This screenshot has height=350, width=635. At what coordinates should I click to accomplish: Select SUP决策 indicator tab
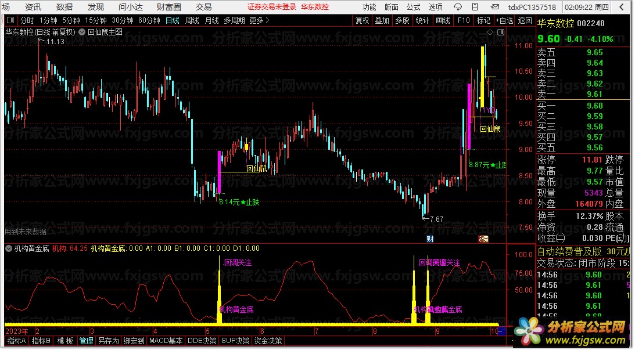235,341
